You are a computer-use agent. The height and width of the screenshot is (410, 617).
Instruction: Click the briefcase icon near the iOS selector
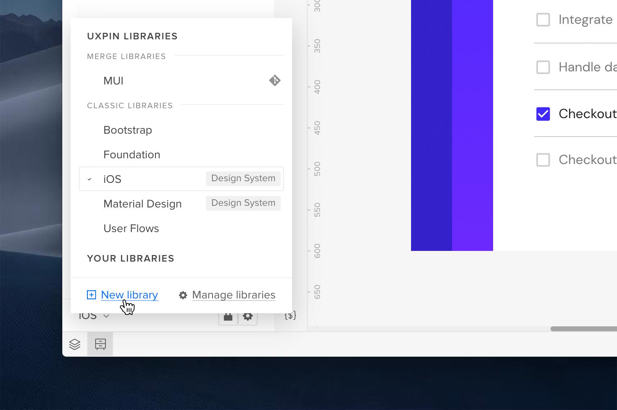tap(228, 316)
